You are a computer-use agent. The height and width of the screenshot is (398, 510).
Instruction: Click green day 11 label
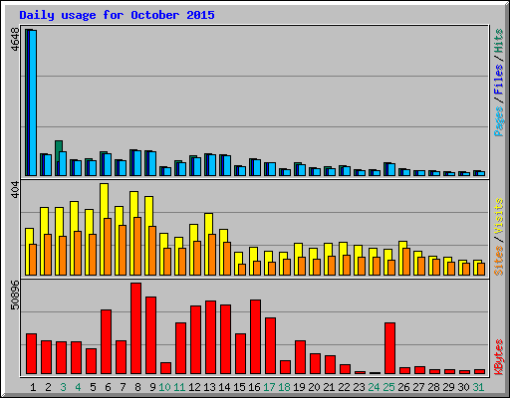pyautogui.click(x=179, y=387)
